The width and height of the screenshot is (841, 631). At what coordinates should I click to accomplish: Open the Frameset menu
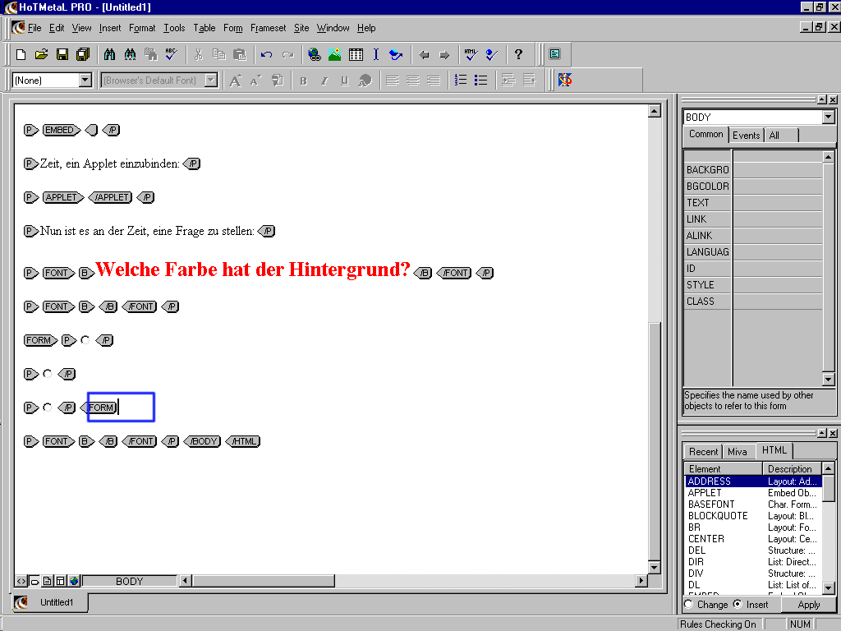pos(268,28)
